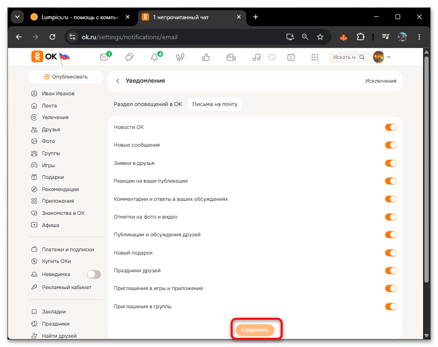Open the services grid icon
Image resolution: width=438 pixels, height=347 pixels.
tap(315, 57)
